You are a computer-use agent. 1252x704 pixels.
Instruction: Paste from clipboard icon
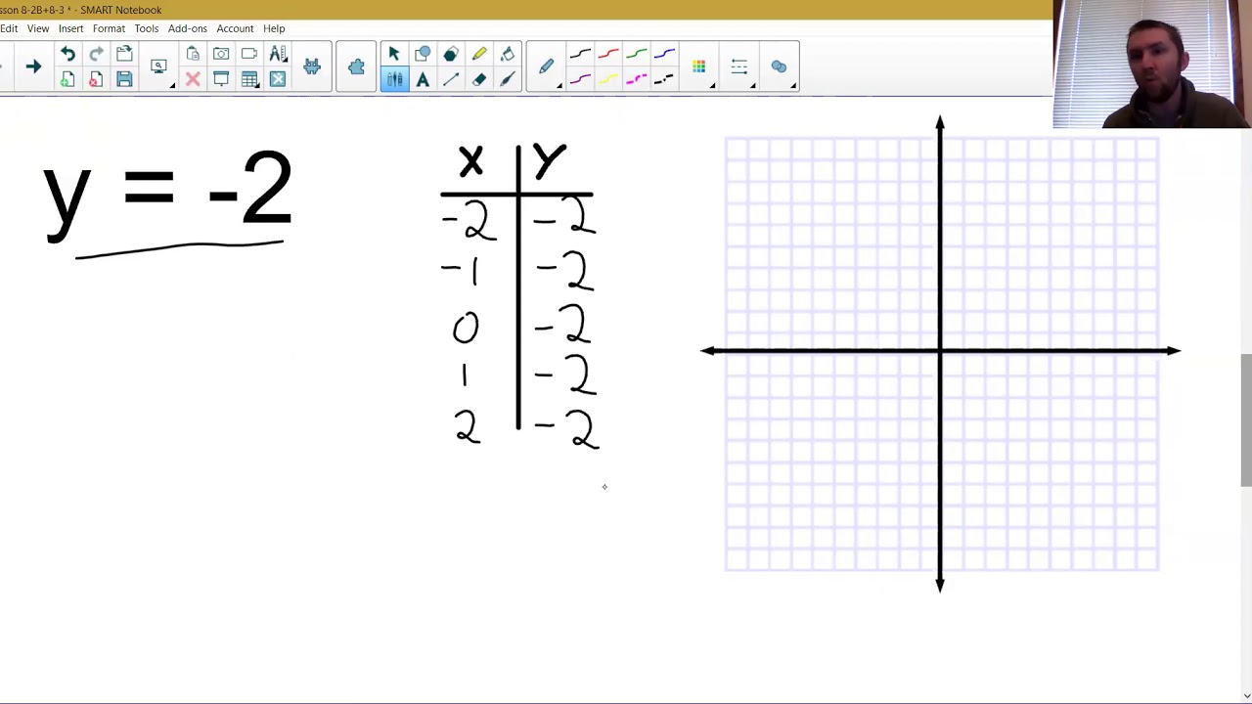point(193,55)
